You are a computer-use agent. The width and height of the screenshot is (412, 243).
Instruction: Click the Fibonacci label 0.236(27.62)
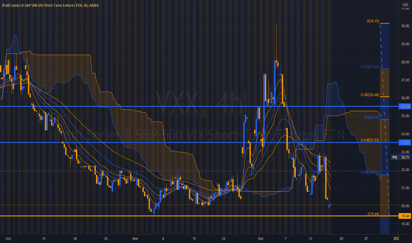(370, 67)
